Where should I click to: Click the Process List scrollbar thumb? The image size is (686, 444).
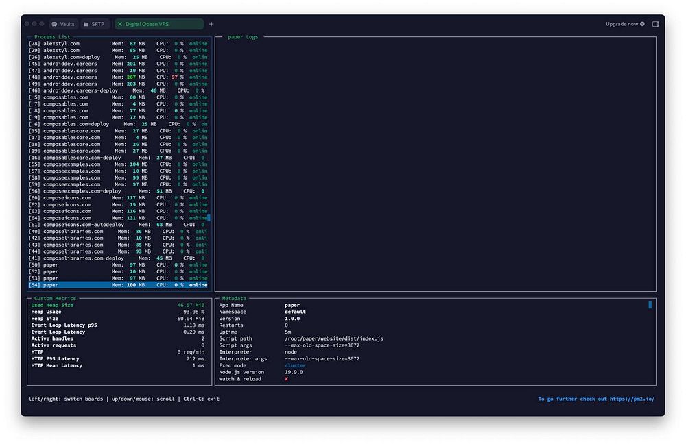click(209, 218)
